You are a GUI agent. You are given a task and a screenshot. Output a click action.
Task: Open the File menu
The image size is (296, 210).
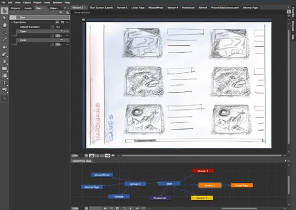pyautogui.click(x=3, y=2)
